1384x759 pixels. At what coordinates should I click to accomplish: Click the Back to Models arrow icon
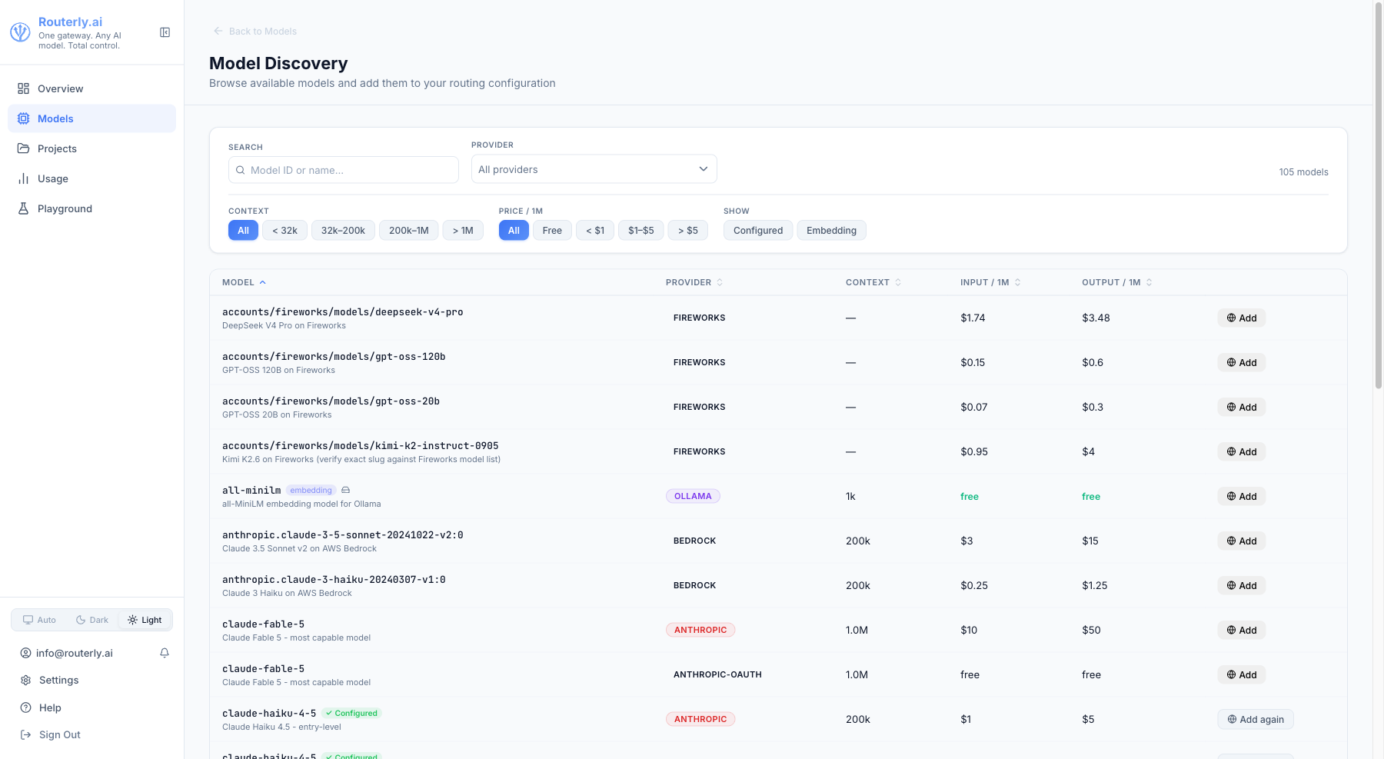[x=218, y=31]
